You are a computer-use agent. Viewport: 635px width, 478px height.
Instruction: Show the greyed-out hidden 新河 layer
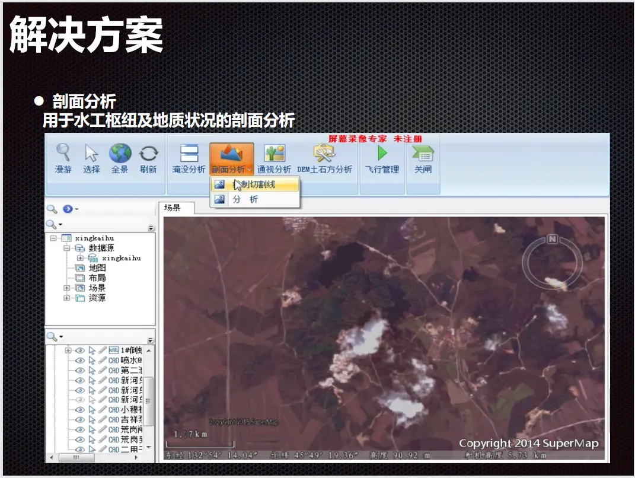tap(80, 400)
